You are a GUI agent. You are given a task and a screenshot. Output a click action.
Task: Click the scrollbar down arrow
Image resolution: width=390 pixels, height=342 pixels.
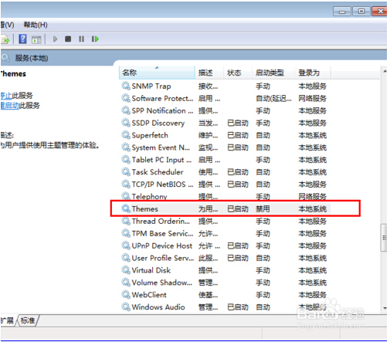(x=385, y=308)
